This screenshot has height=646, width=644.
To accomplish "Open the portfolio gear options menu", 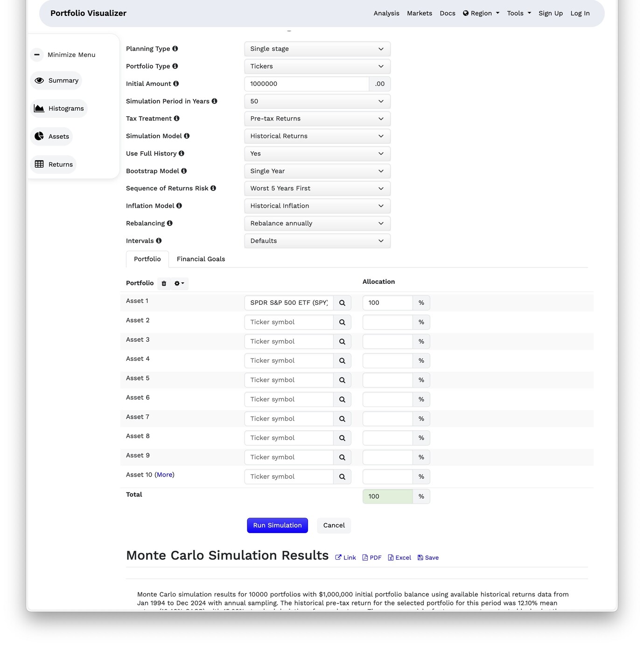I will pyautogui.click(x=179, y=283).
